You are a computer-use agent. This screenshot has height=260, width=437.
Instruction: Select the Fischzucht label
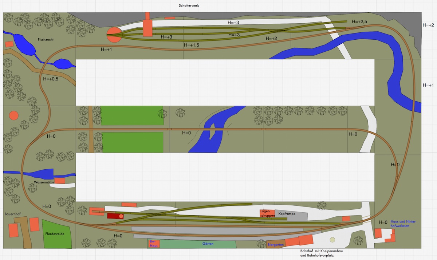(x=46, y=39)
